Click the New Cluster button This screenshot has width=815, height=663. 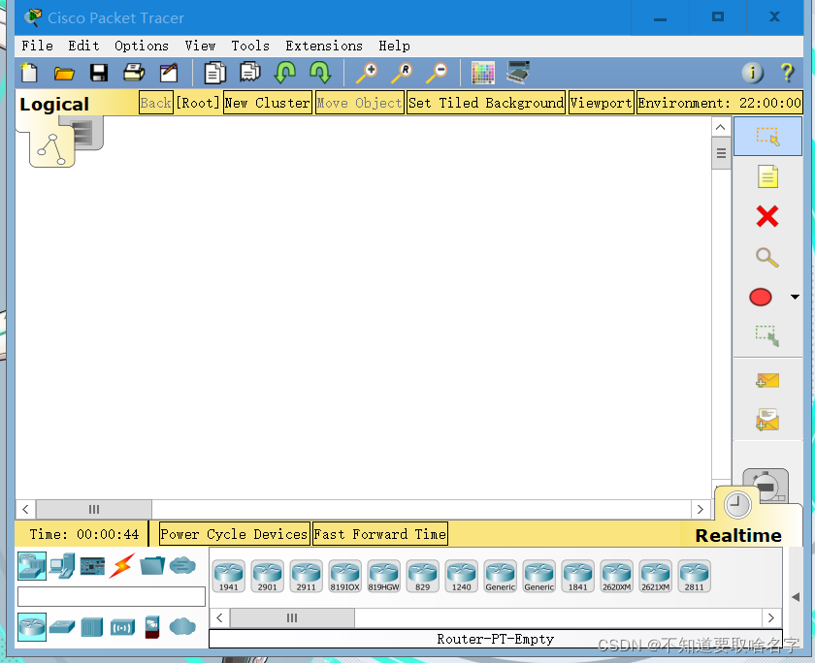click(267, 103)
